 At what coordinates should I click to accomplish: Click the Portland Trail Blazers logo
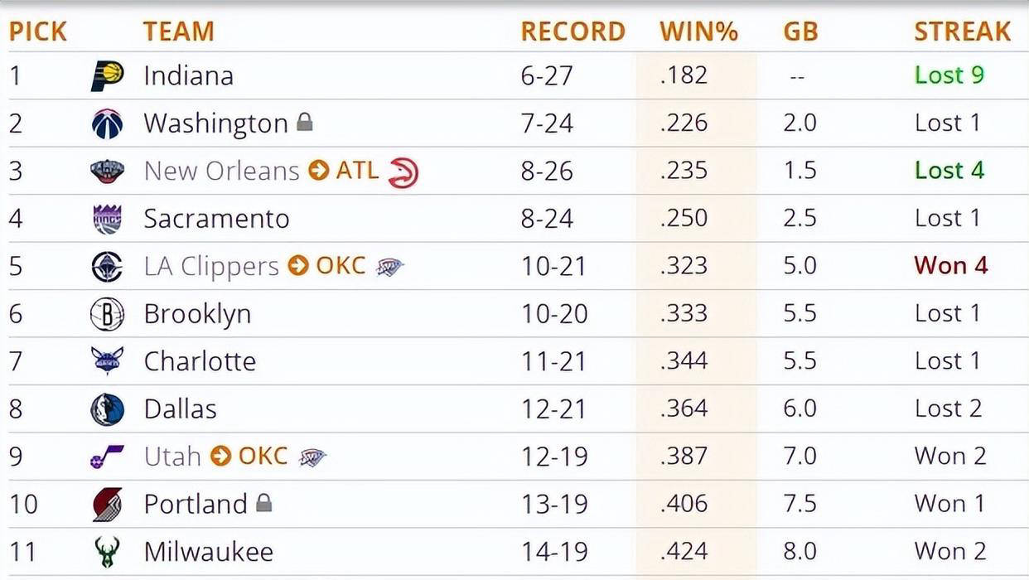(107, 505)
